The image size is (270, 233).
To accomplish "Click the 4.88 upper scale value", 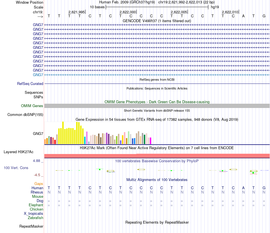I will 36,161.
